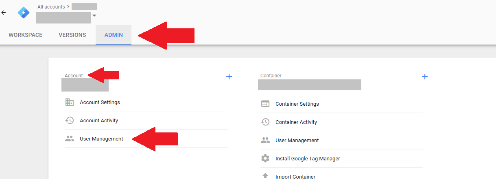The width and height of the screenshot is (496, 179).
Task: Click the Google Tag Manager logo
Action: click(24, 13)
